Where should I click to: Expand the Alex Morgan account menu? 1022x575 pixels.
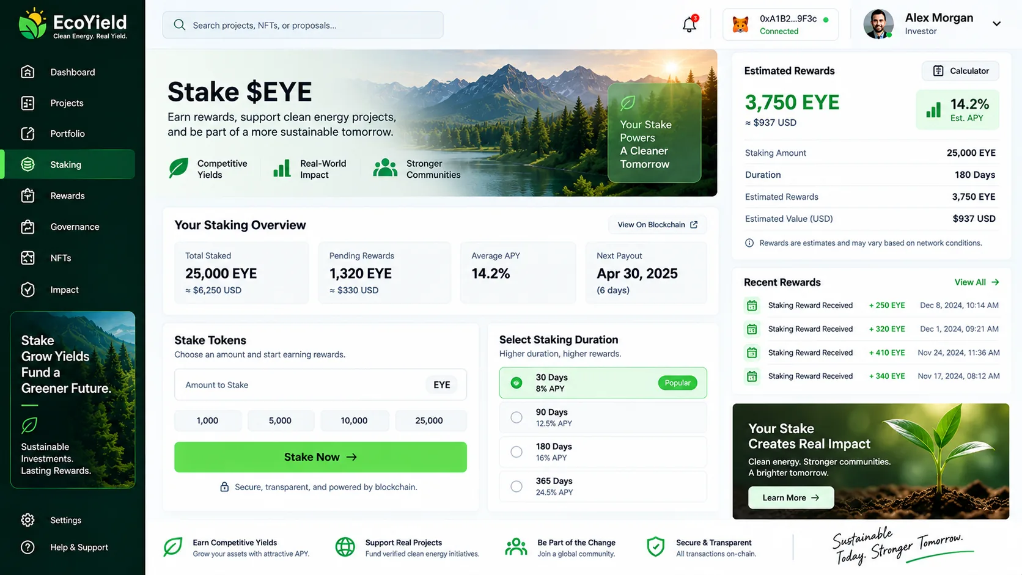click(x=996, y=24)
